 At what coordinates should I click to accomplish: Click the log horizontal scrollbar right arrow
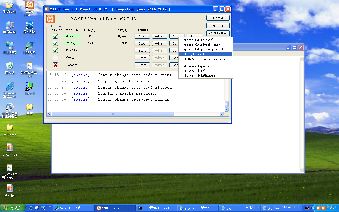(222, 114)
